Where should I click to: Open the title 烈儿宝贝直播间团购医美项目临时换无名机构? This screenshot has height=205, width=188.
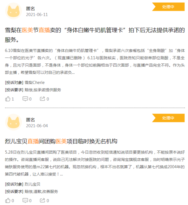(61, 141)
